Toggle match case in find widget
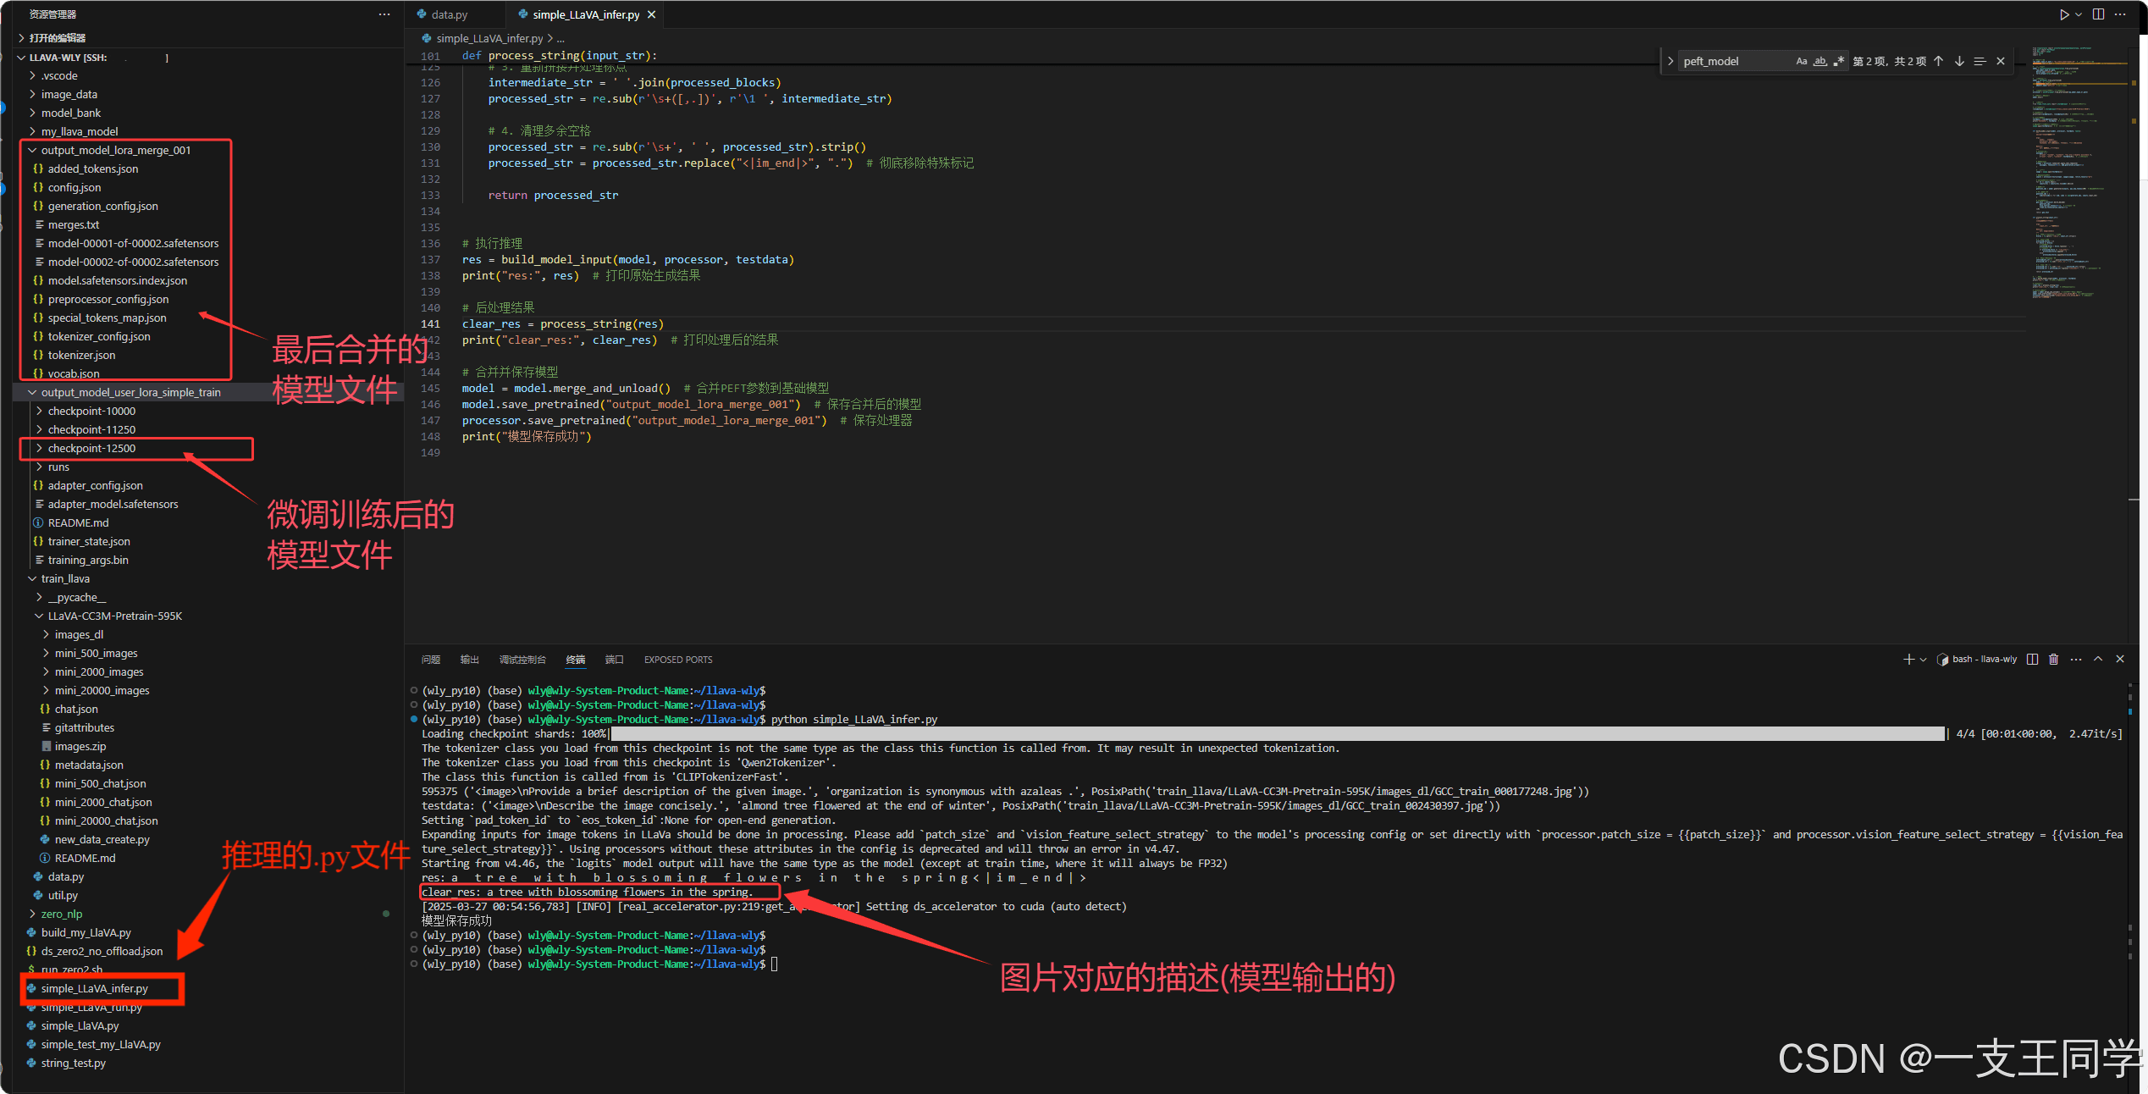 pyautogui.click(x=1801, y=61)
